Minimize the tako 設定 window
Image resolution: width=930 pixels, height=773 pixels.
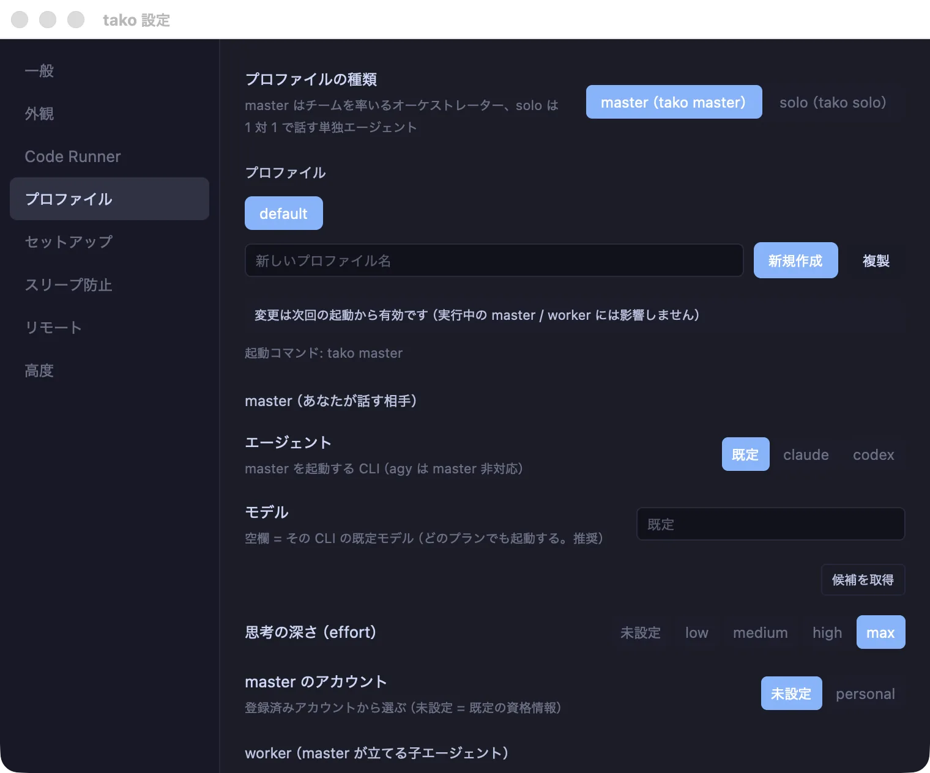click(x=48, y=20)
